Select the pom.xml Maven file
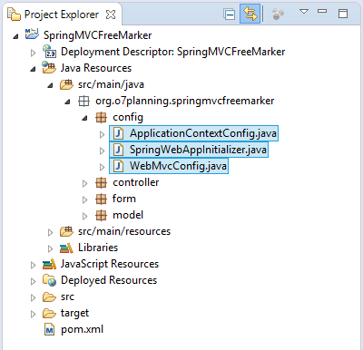 tap(74, 329)
